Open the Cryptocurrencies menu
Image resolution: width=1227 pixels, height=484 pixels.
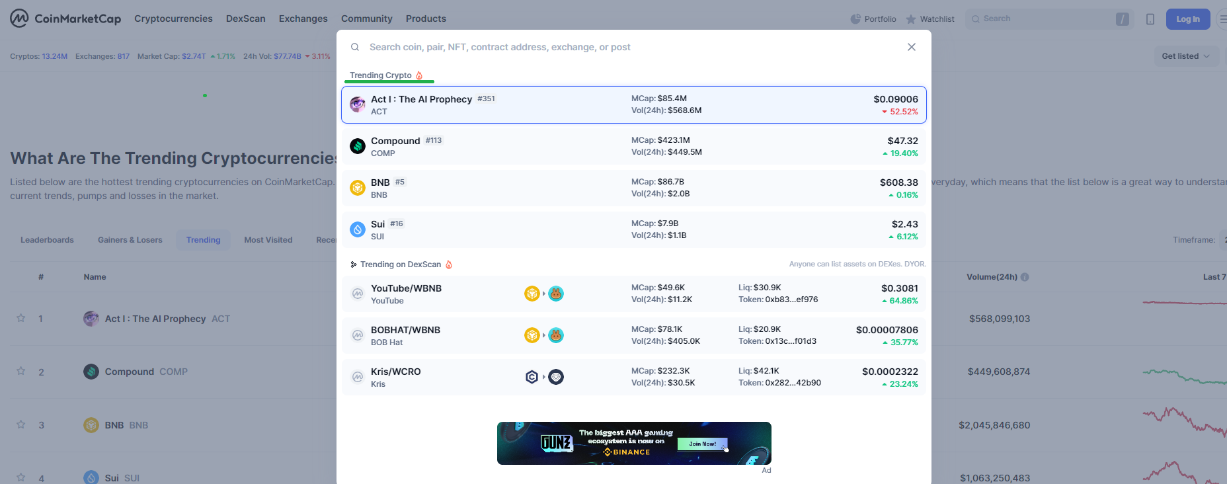[173, 19]
